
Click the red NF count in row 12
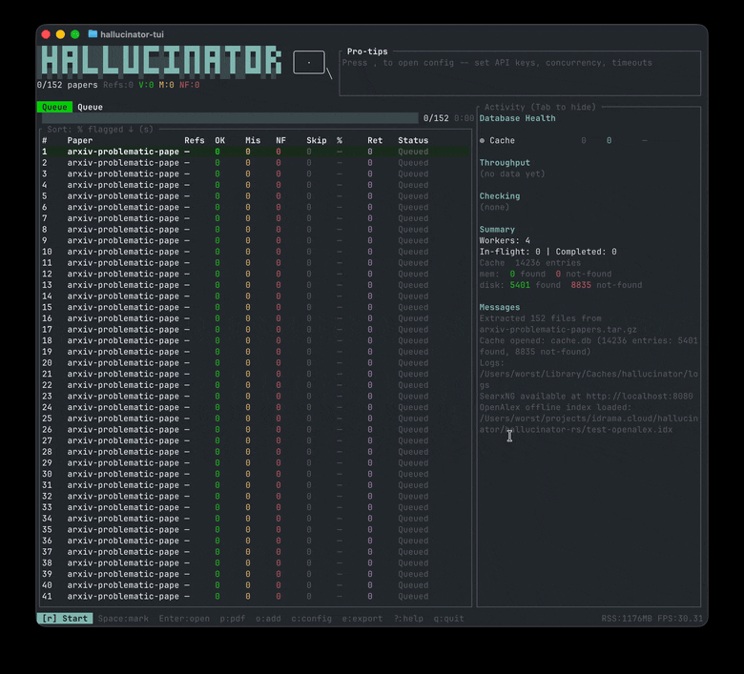pyautogui.click(x=279, y=275)
